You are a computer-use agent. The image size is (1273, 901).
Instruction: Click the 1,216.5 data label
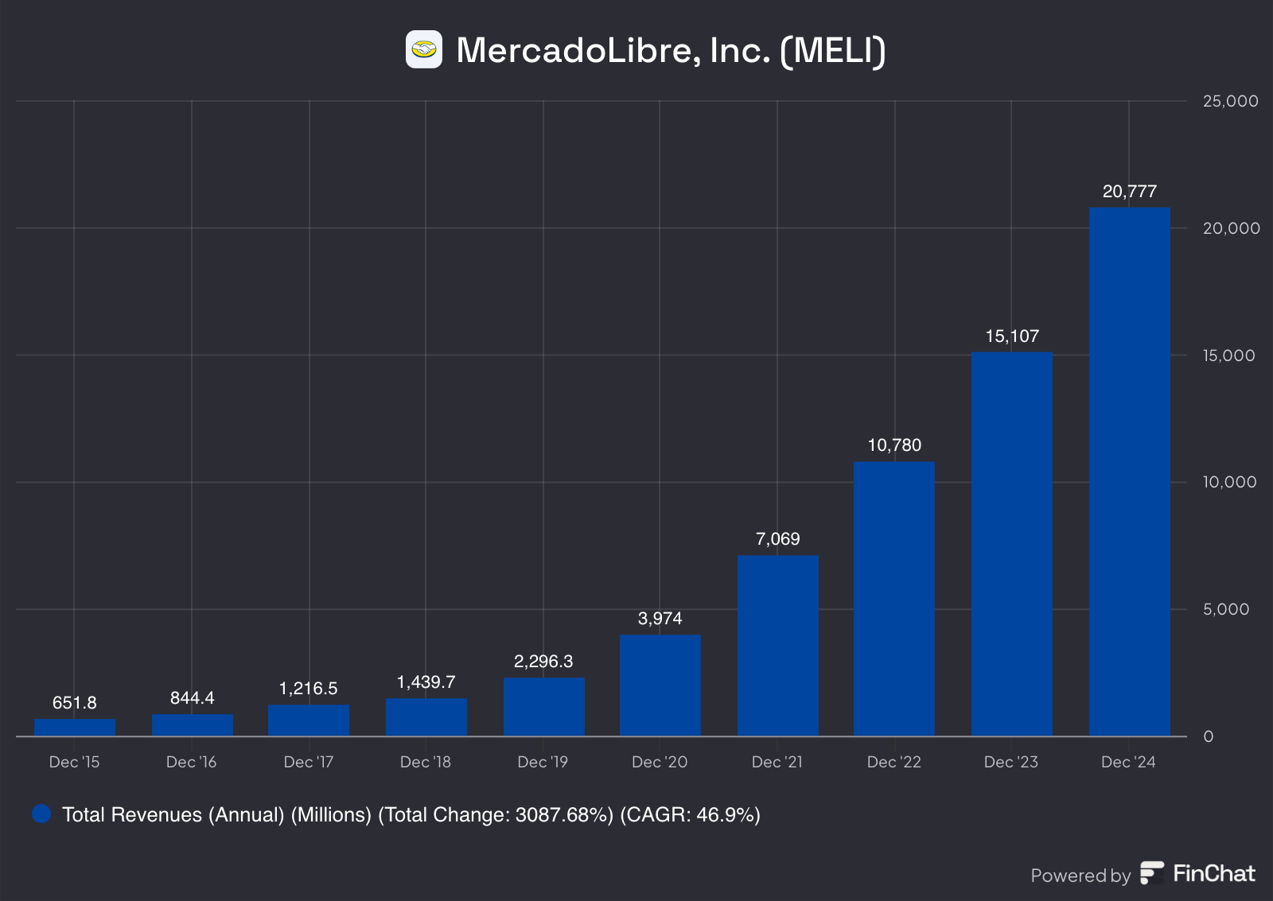point(309,688)
